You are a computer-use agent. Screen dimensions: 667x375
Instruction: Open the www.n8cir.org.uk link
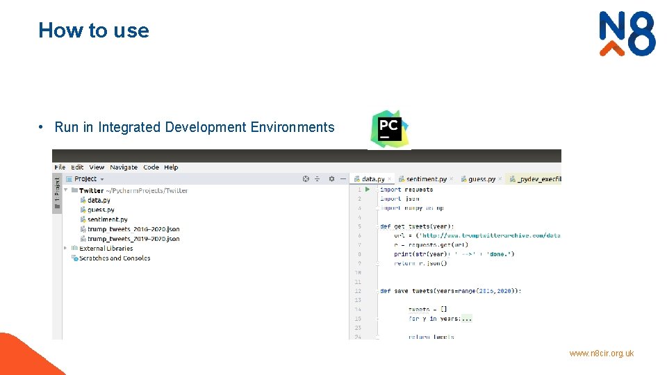click(x=602, y=353)
